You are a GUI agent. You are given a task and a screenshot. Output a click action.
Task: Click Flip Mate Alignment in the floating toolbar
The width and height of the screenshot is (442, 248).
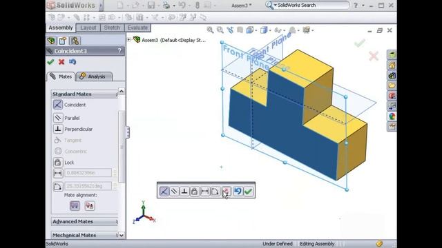(226, 192)
